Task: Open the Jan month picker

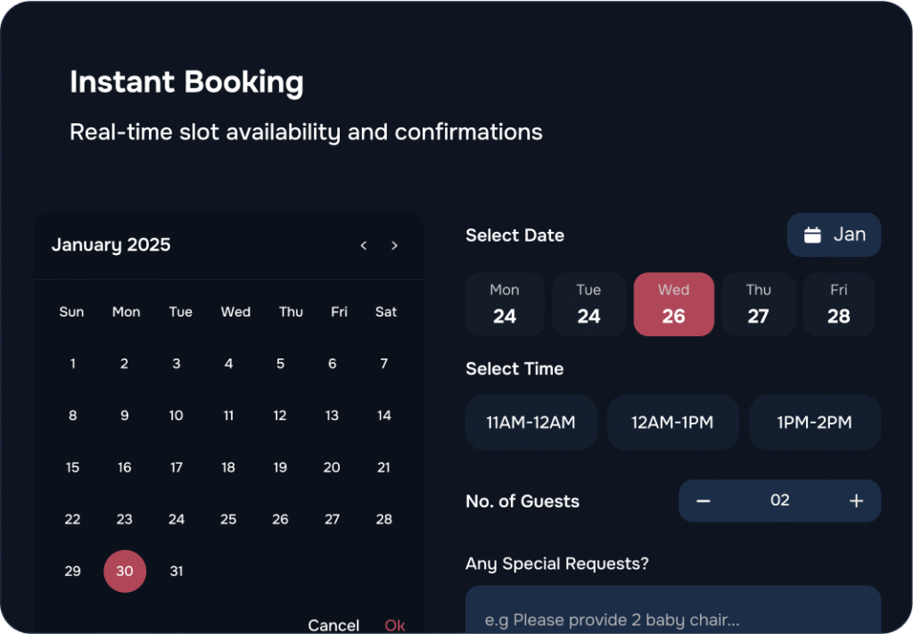Action: click(x=834, y=235)
